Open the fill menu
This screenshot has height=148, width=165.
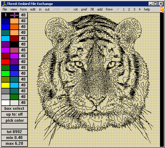pyautogui.click(x=92, y=9)
